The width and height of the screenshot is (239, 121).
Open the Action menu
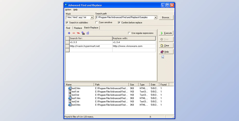[68, 10]
